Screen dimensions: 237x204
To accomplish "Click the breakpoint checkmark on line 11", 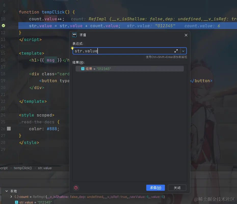I will tap(3, 26).
